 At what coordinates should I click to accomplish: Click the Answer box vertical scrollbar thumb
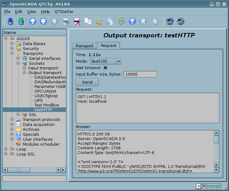click(x=216, y=139)
